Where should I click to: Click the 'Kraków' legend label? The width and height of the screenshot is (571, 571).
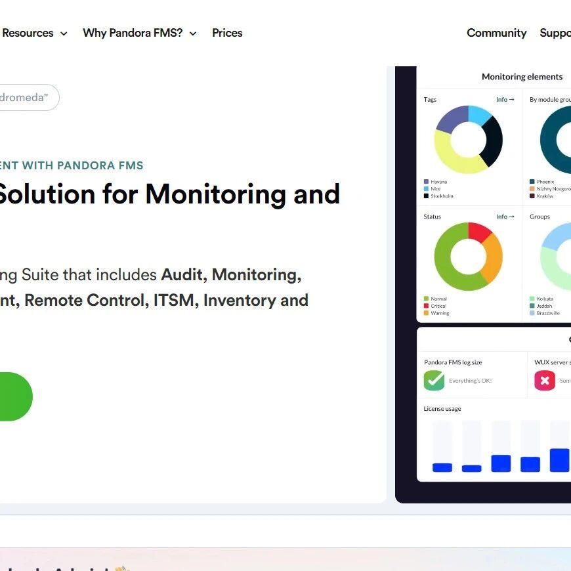pos(545,196)
